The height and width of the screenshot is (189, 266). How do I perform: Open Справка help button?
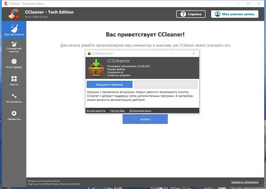pyautogui.click(x=191, y=14)
